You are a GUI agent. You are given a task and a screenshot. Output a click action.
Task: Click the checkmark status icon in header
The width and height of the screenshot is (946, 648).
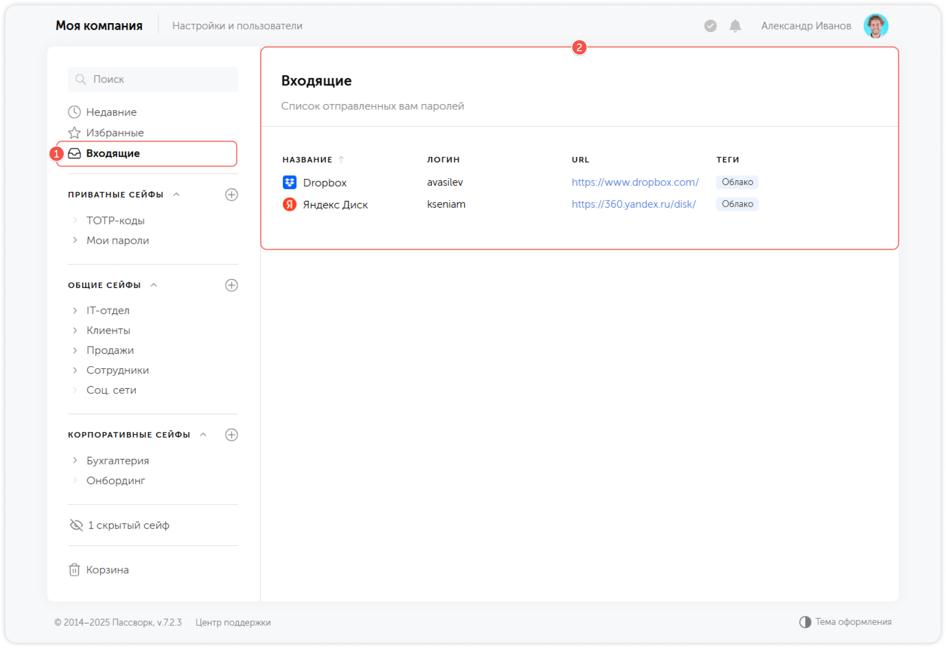[x=710, y=26]
